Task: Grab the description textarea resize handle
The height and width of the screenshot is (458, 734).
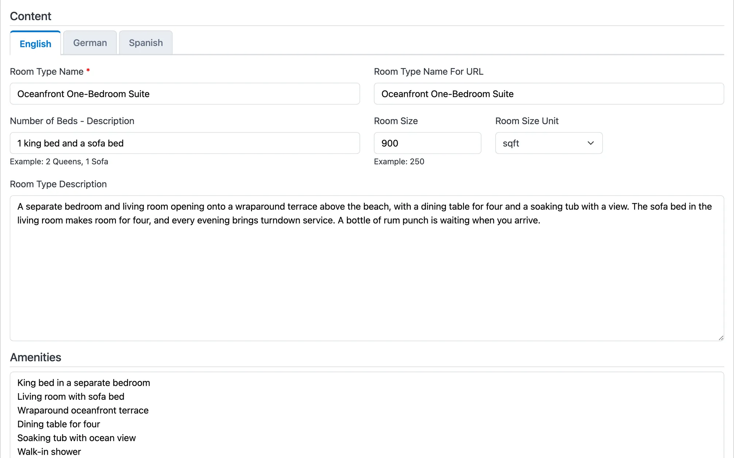Action: [x=721, y=338]
